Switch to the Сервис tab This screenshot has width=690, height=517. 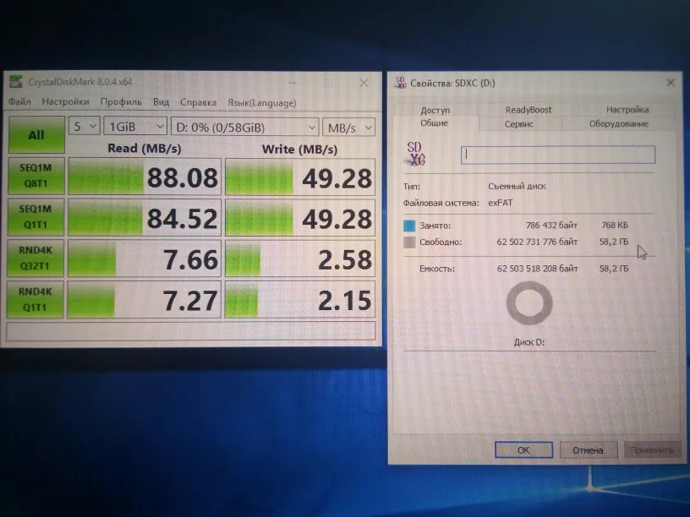point(519,124)
